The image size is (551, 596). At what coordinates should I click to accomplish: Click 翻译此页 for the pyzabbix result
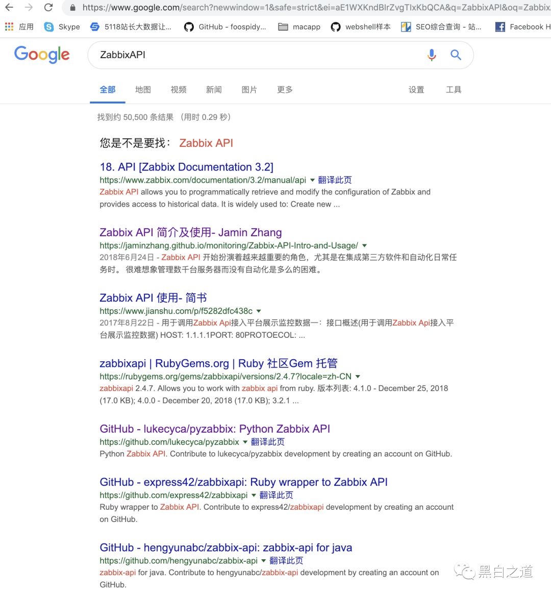[x=268, y=442]
